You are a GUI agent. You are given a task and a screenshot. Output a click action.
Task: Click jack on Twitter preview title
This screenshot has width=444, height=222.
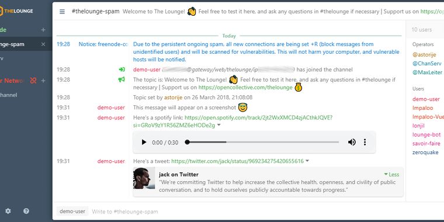(179, 175)
